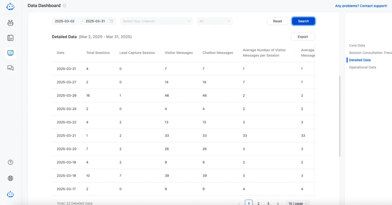Select the 2025-03-17 date cell
This screenshot has height=205, width=392.
pyautogui.click(x=66, y=189)
